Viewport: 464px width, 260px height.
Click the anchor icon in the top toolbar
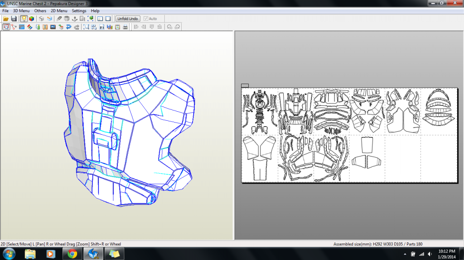[75, 19]
